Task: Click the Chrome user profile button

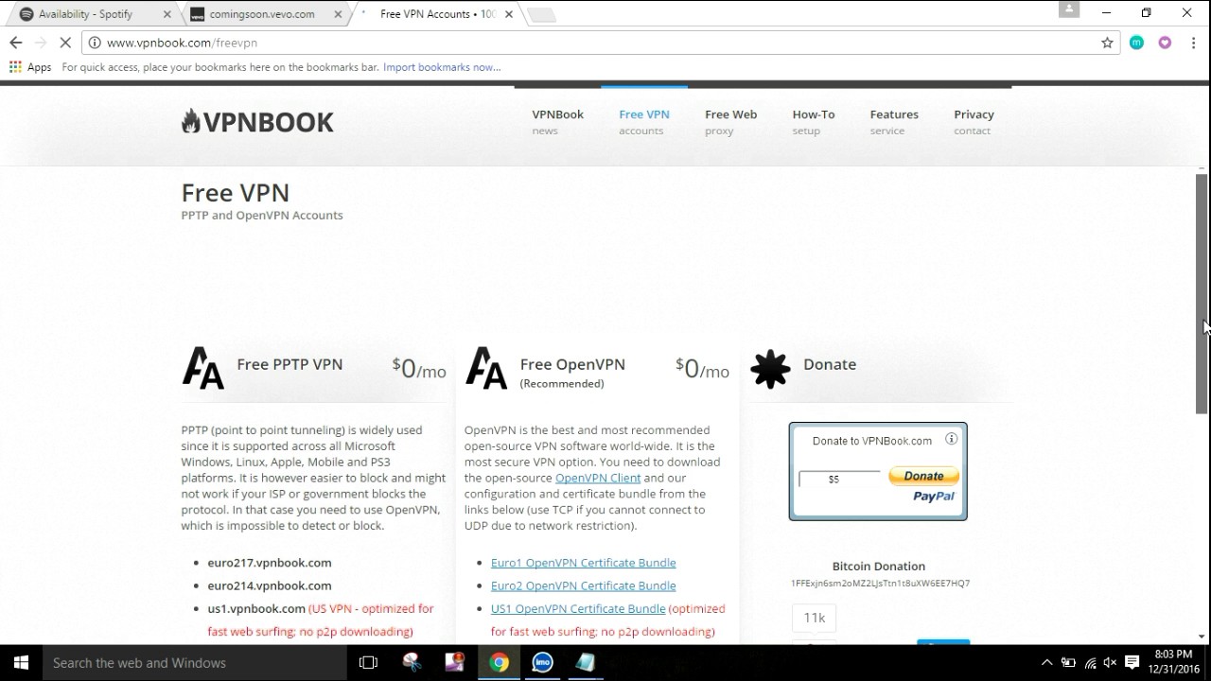Action: [1069, 9]
